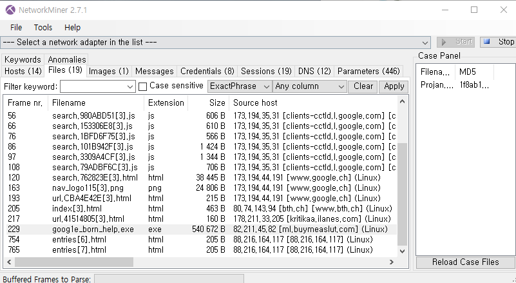Click the kritikaa.ilanes.com source host cell

312,219
